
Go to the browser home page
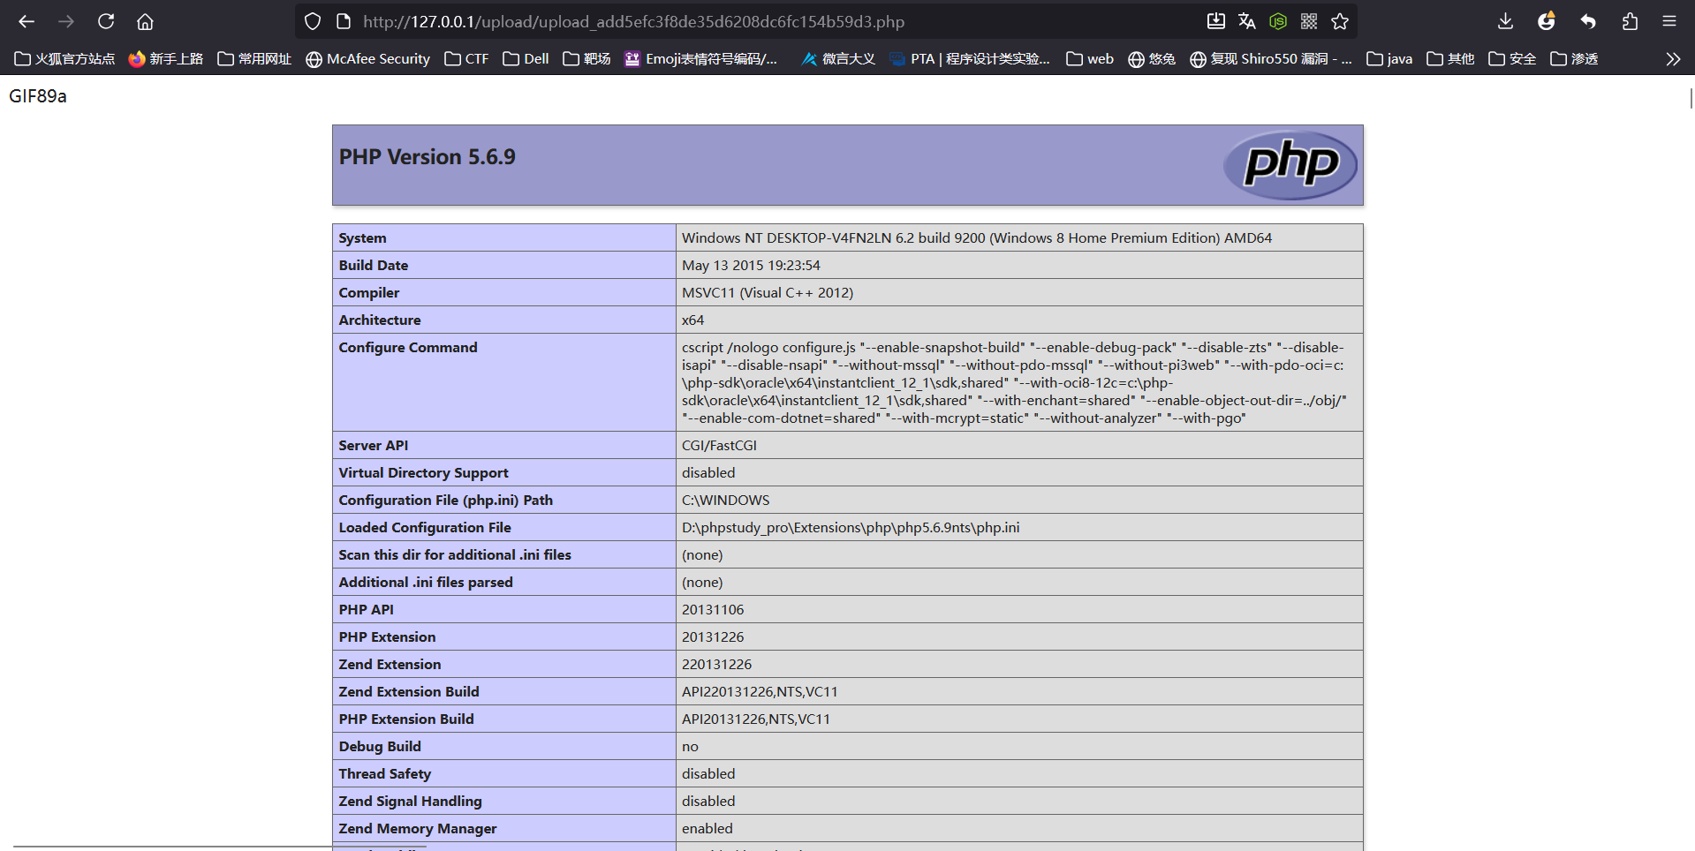pos(146,21)
